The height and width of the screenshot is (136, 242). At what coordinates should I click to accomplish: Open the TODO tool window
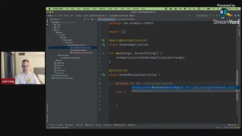tap(60, 125)
